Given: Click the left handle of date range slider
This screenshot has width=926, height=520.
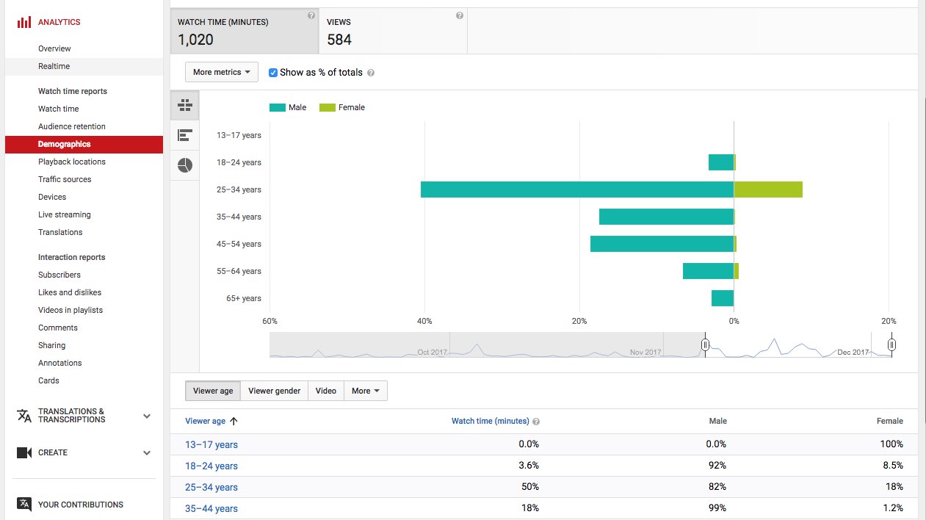Looking at the screenshot, I should pos(705,344).
